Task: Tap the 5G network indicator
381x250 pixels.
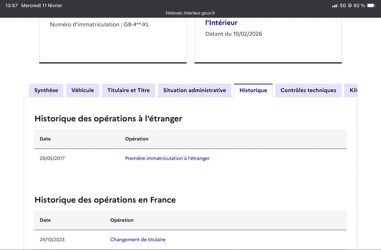Action: coord(343,5)
